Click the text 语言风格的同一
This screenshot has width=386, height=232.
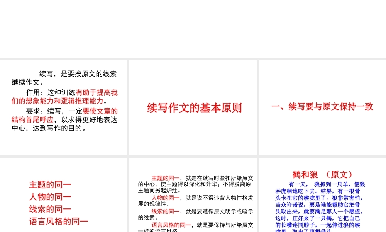tap(59, 222)
